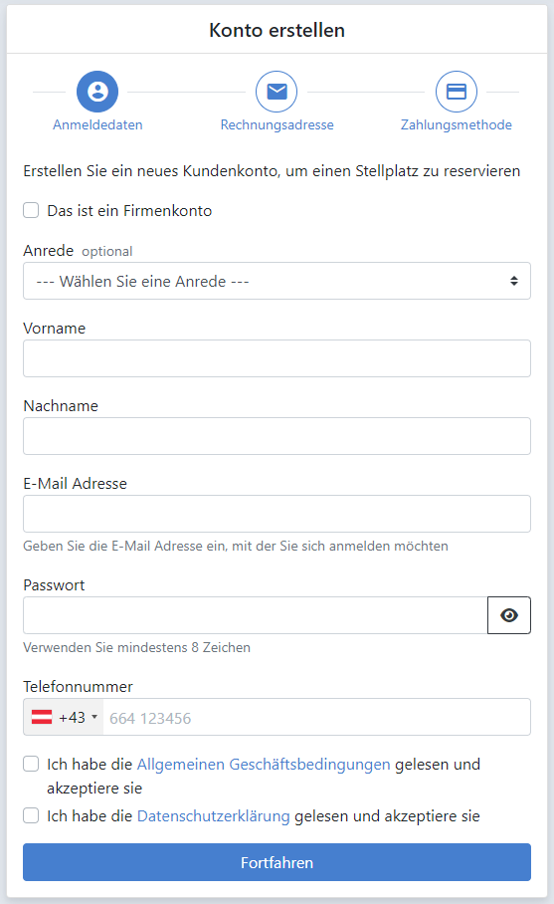Open the Datenschutzerklärung link

214,815
